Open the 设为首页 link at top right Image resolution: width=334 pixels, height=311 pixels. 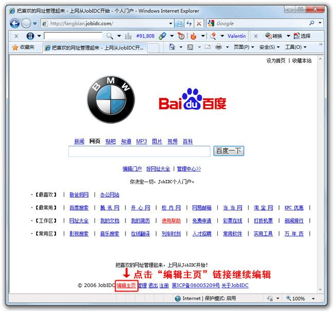(275, 61)
